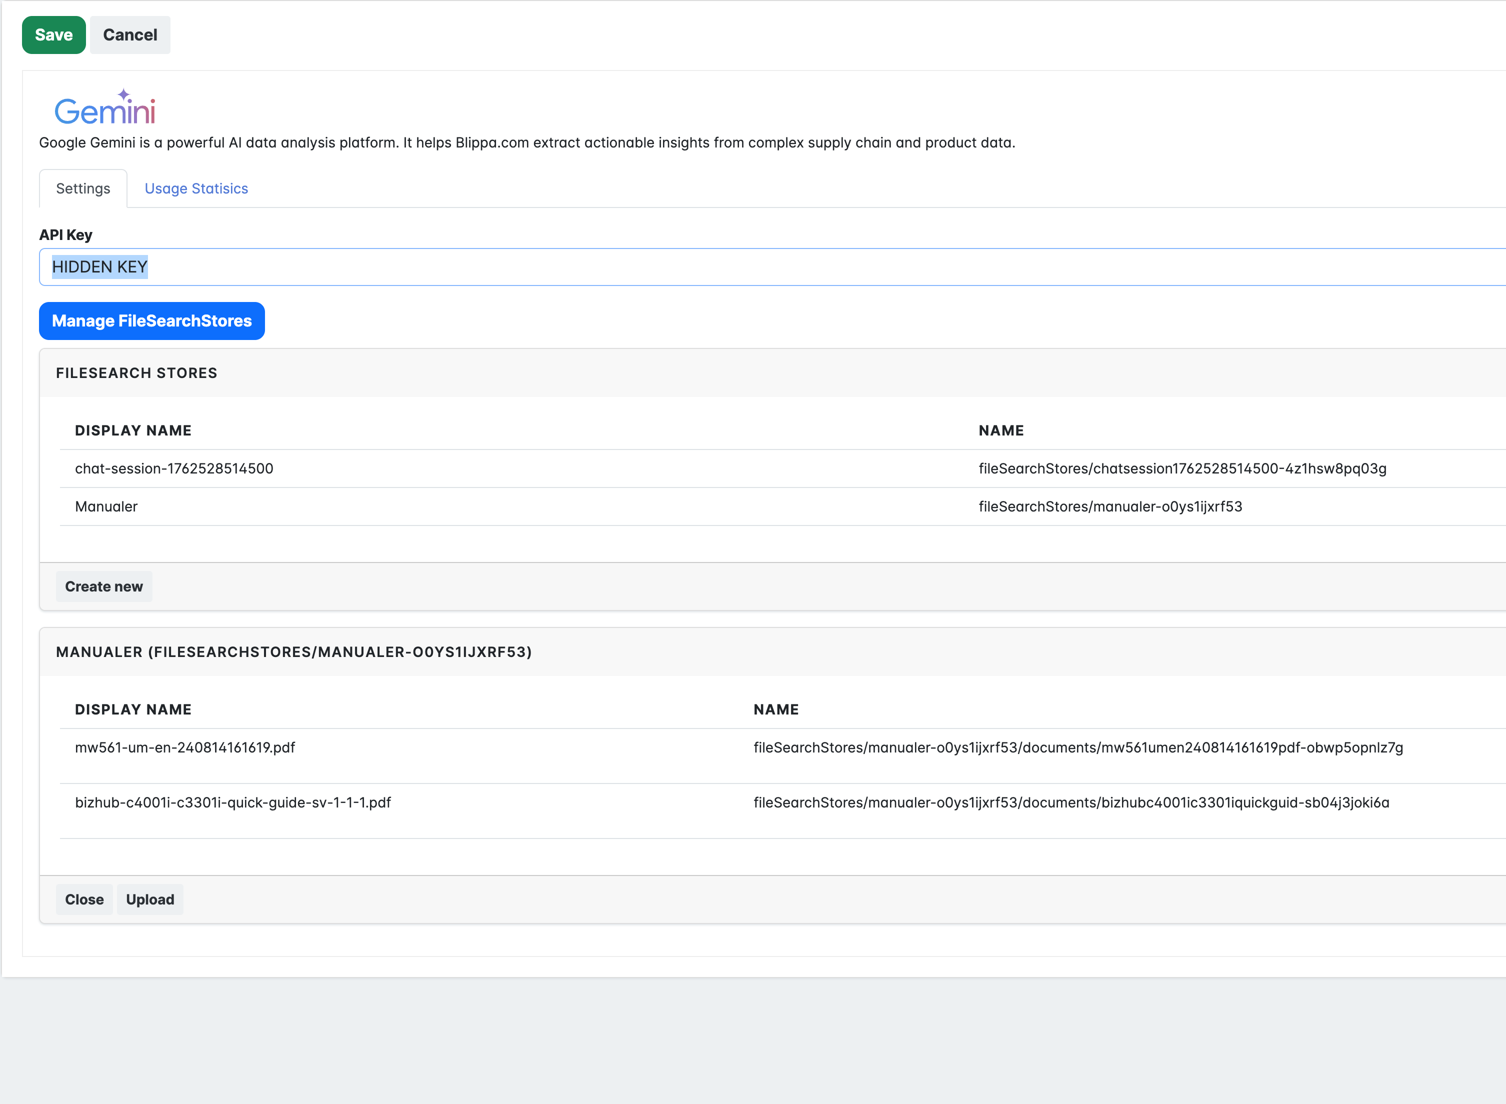Select the Manualer store row

106,506
